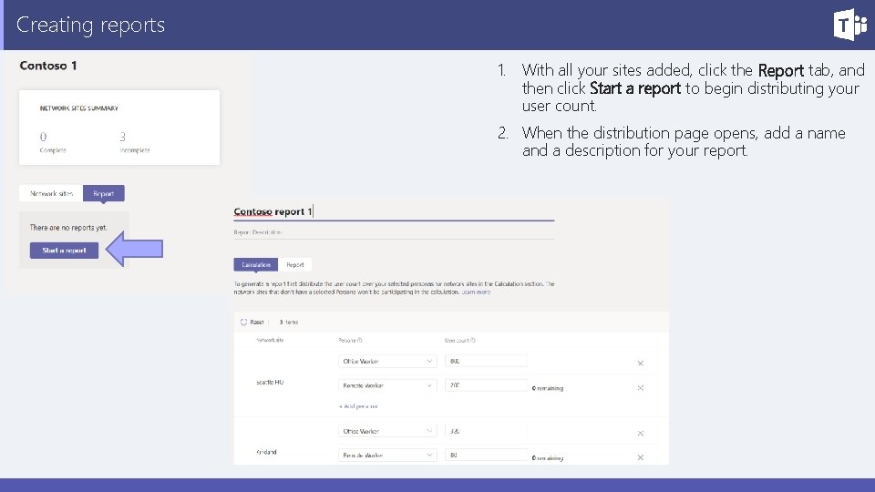Click the 3 items count label
The height and width of the screenshot is (492, 875).
[x=289, y=322]
